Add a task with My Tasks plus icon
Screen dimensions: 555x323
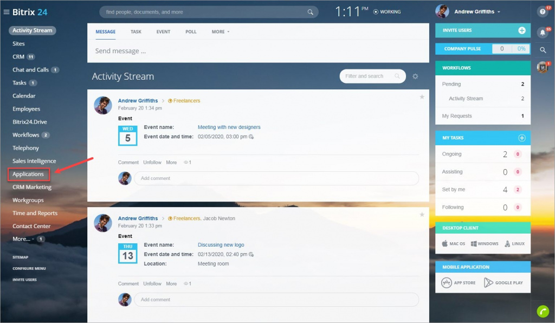[522, 138]
